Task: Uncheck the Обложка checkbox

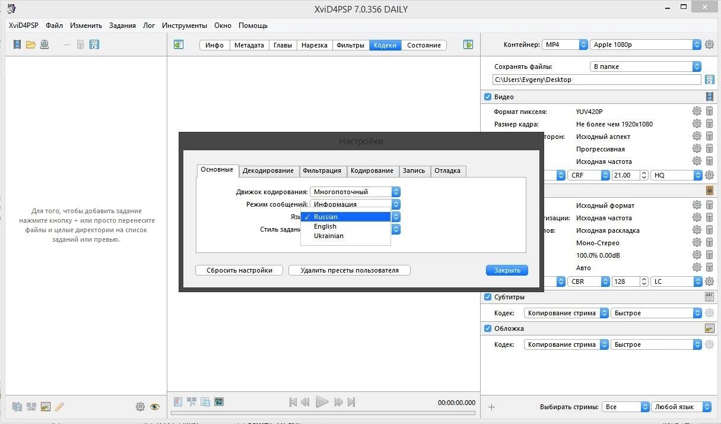Action: click(488, 328)
